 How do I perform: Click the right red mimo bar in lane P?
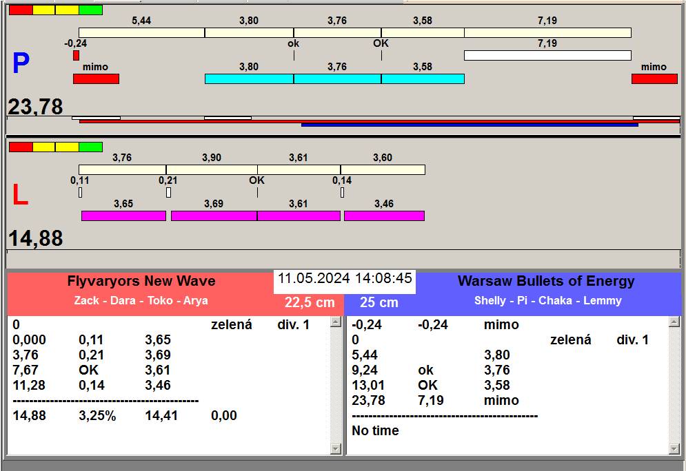[654, 78]
